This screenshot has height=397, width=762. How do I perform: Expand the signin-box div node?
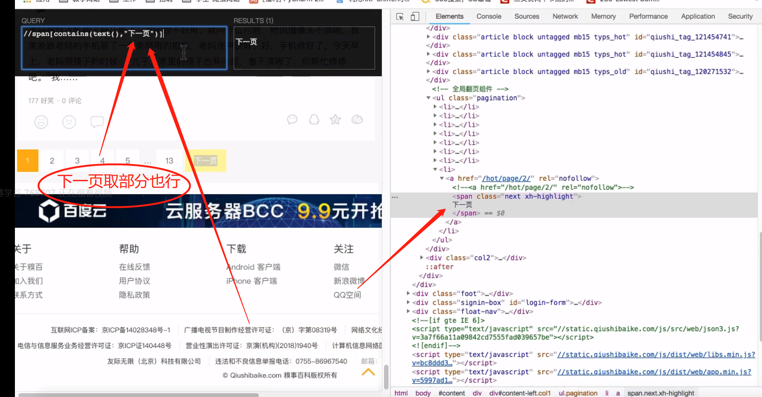coord(408,302)
